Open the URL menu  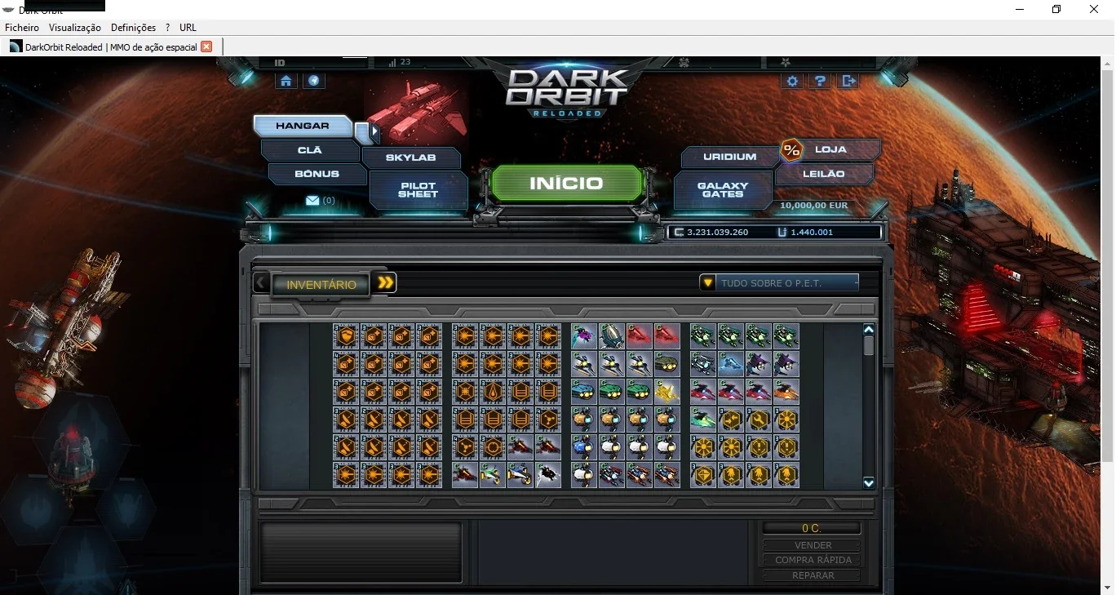coord(188,28)
